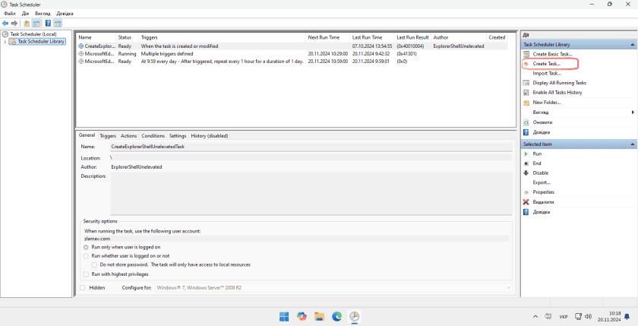Click the red X delete icon
The height and width of the screenshot is (326, 638).
[x=526, y=202]
